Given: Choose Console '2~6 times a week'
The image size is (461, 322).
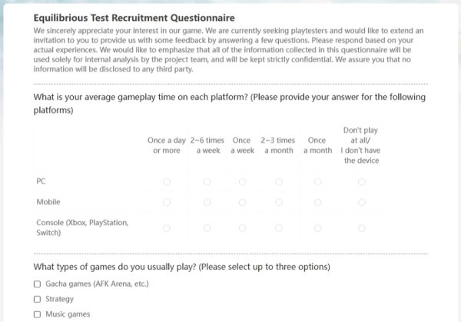Looking at the screenshot, I should [207, 228].
